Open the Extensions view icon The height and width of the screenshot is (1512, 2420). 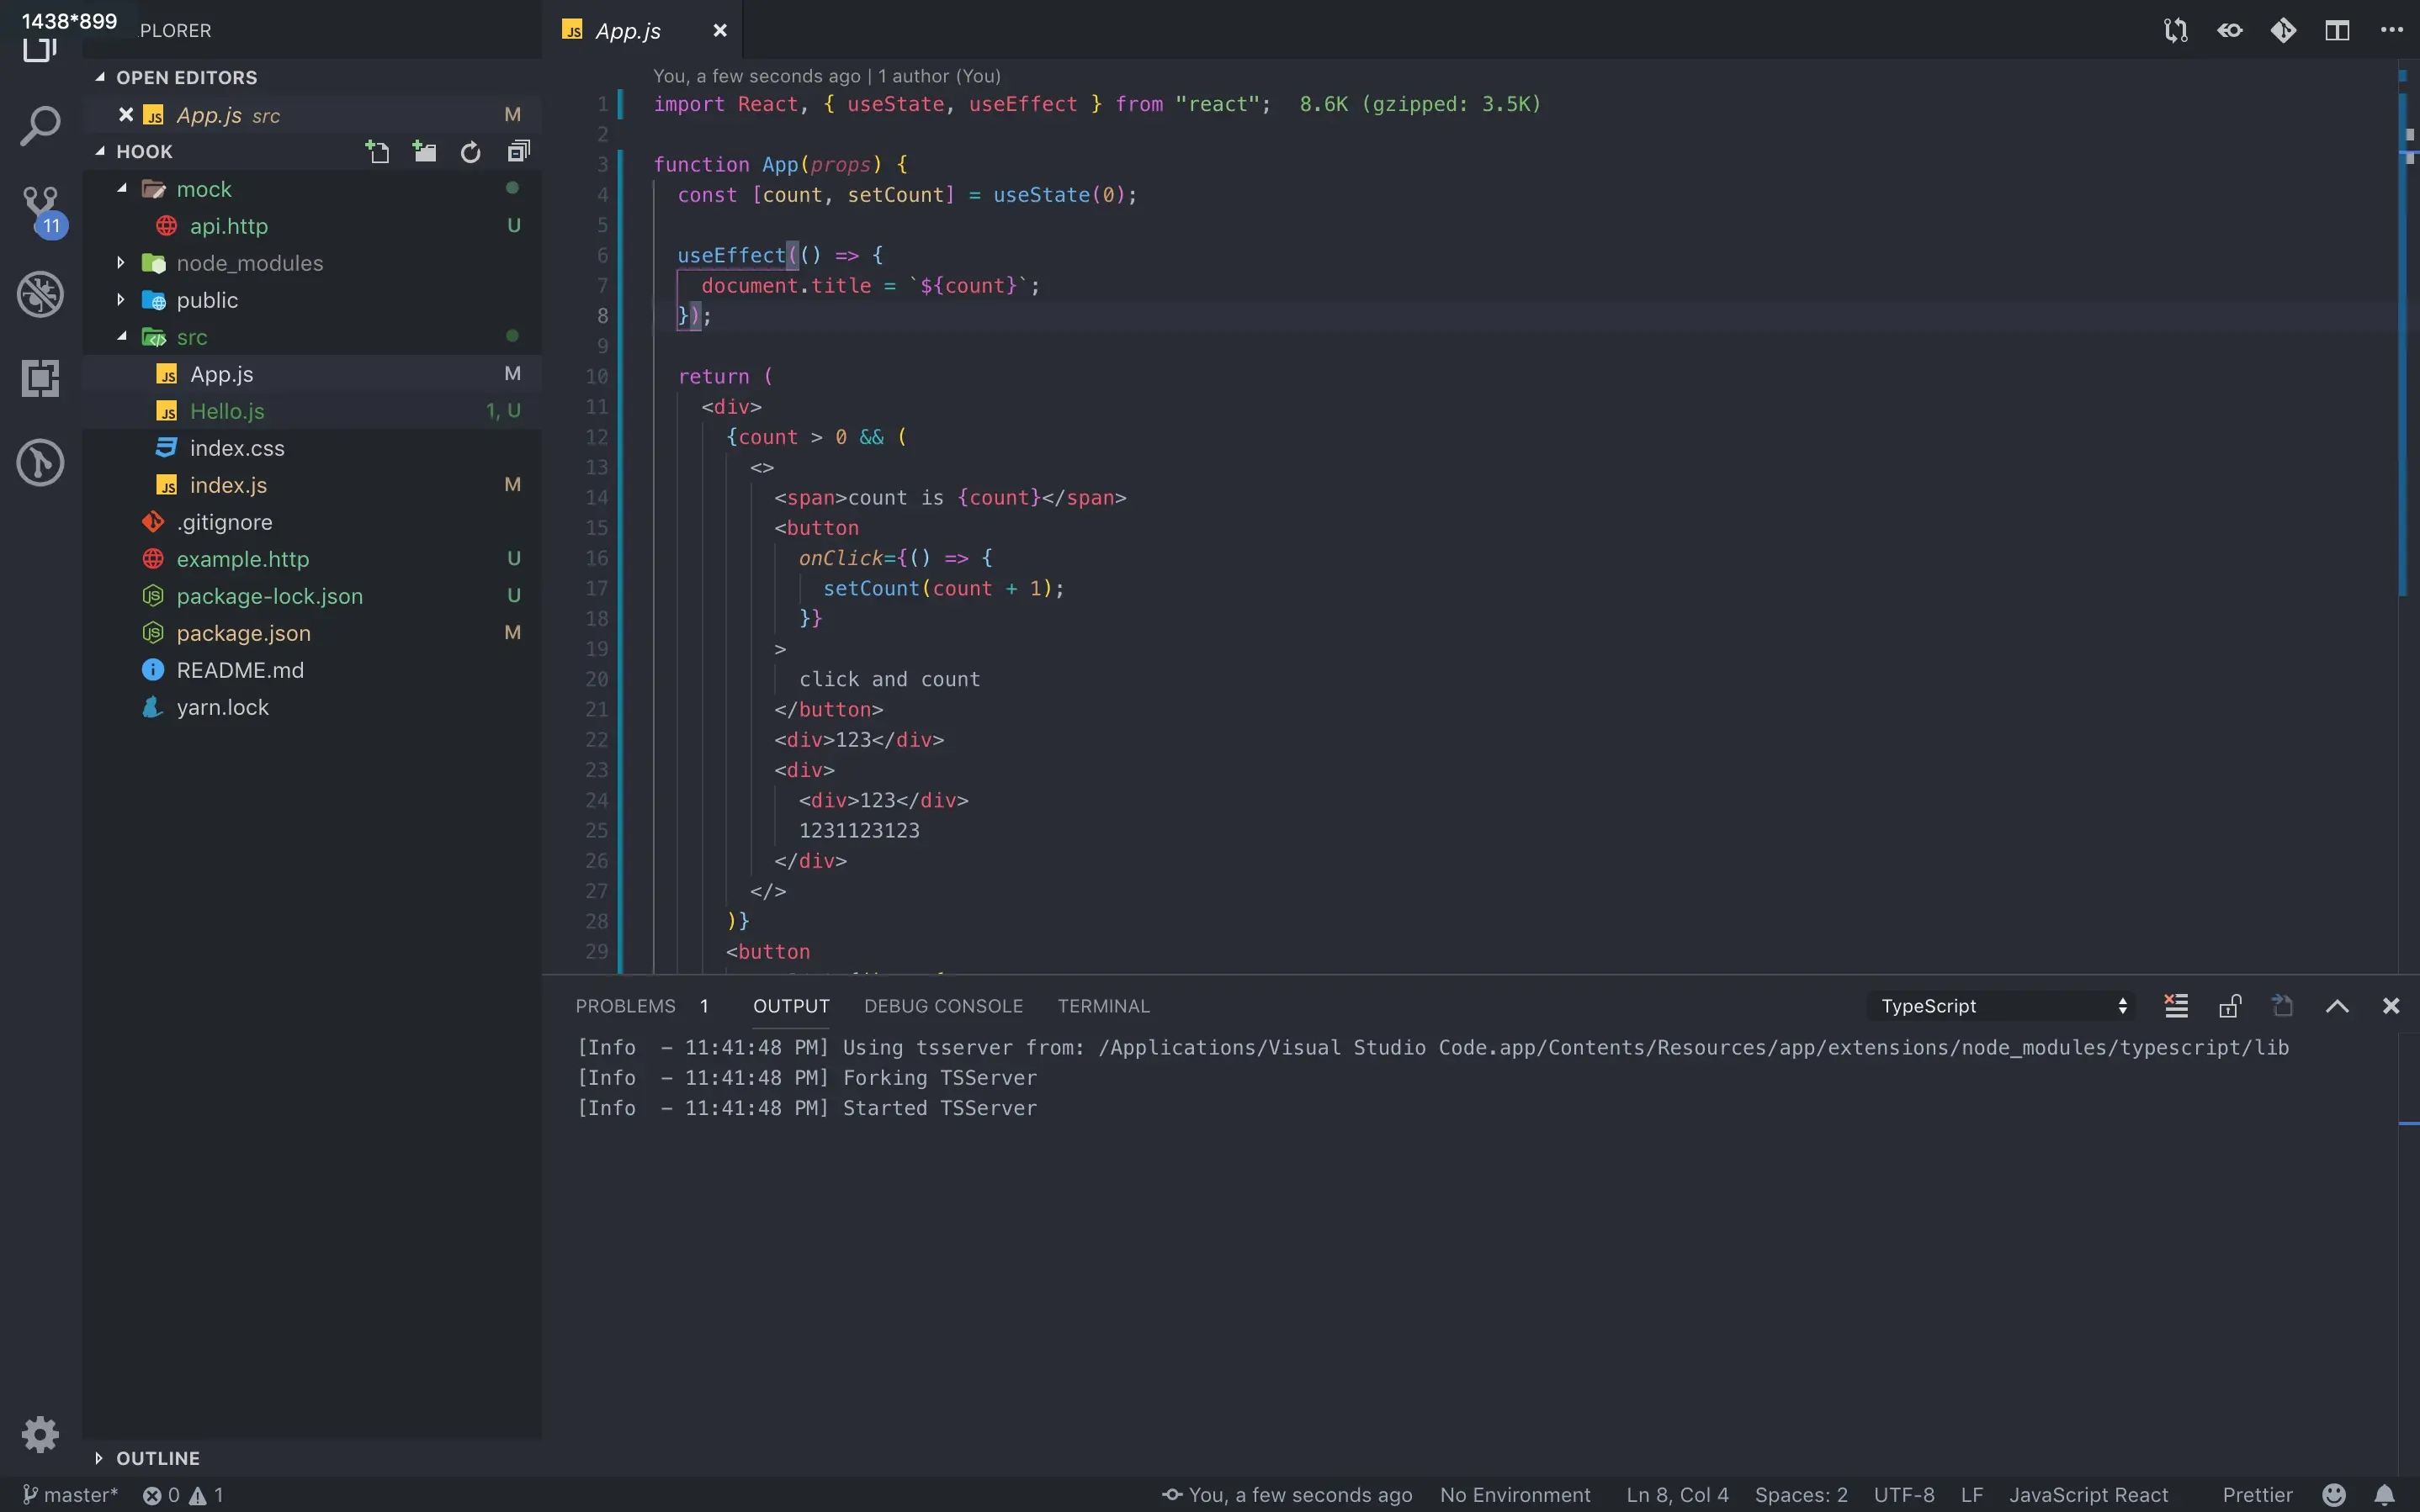click(x=40, y=378)
